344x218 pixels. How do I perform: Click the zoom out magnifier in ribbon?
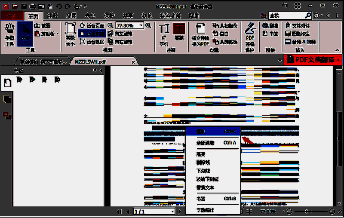tap(111, 26)
